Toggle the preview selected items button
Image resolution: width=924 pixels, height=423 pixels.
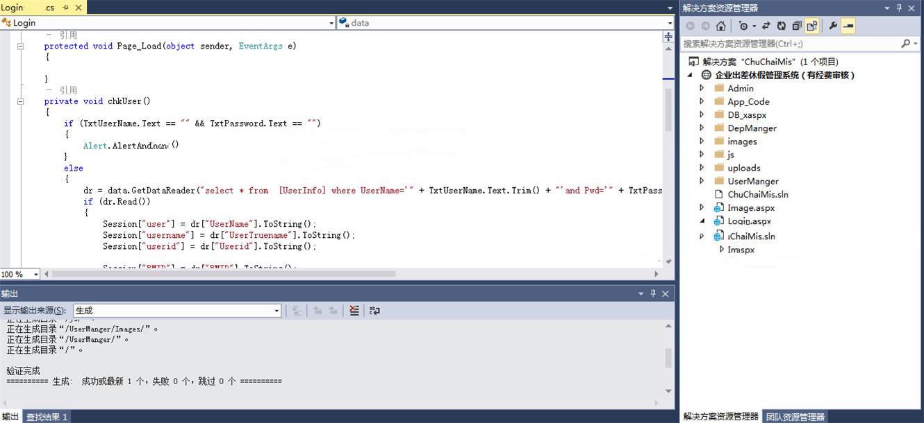[848, 26]
